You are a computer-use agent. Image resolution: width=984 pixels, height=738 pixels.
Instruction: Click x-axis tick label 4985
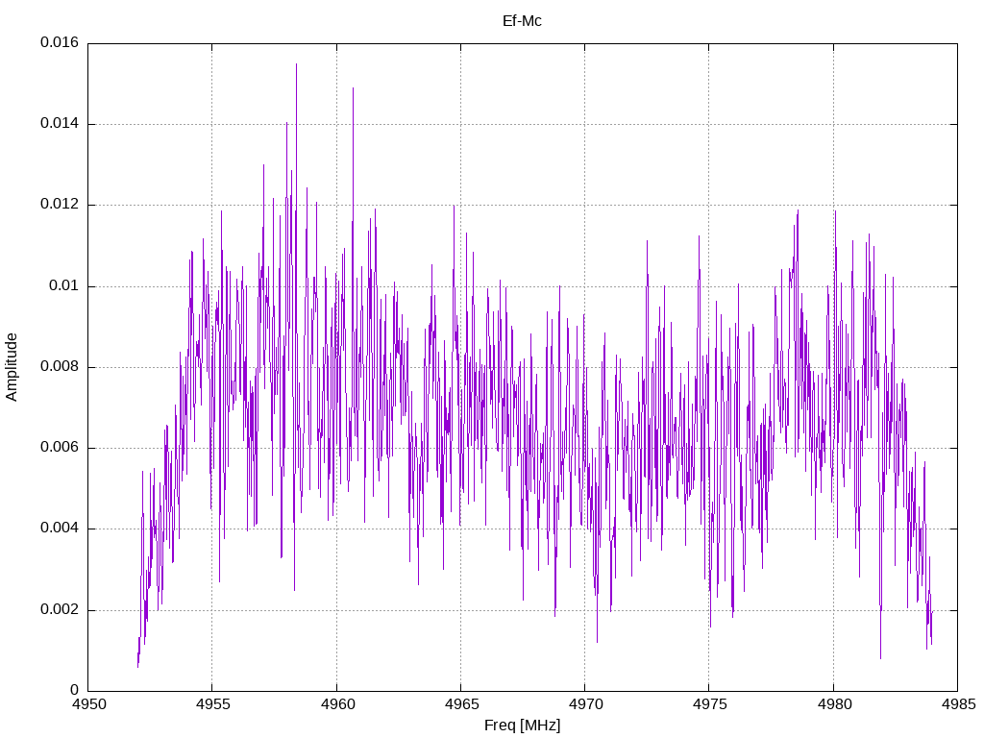958,704
